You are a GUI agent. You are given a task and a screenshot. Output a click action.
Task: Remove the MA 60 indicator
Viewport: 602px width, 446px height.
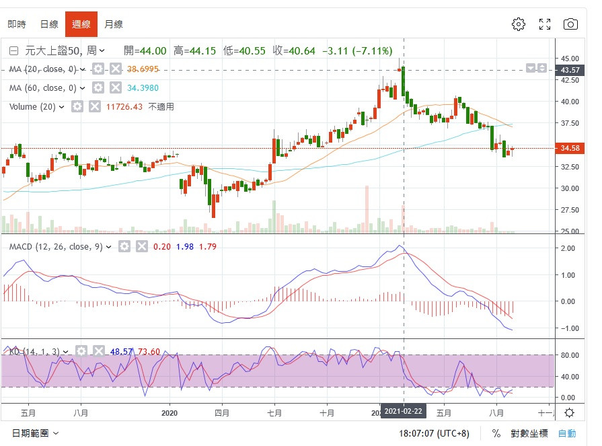[x=115, y=87]
